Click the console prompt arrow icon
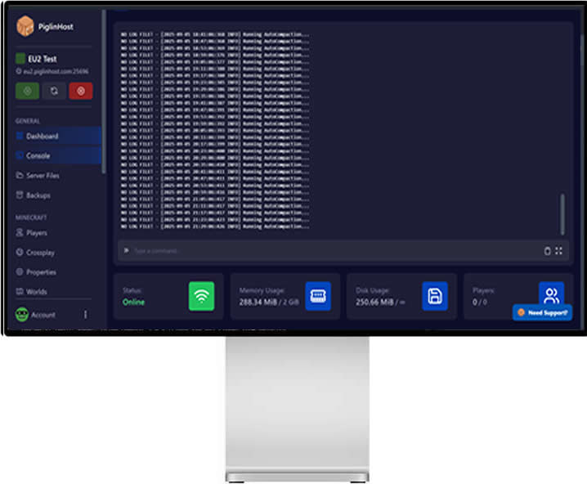The width and height of the screenshot is (587, 484). (127, 250)
